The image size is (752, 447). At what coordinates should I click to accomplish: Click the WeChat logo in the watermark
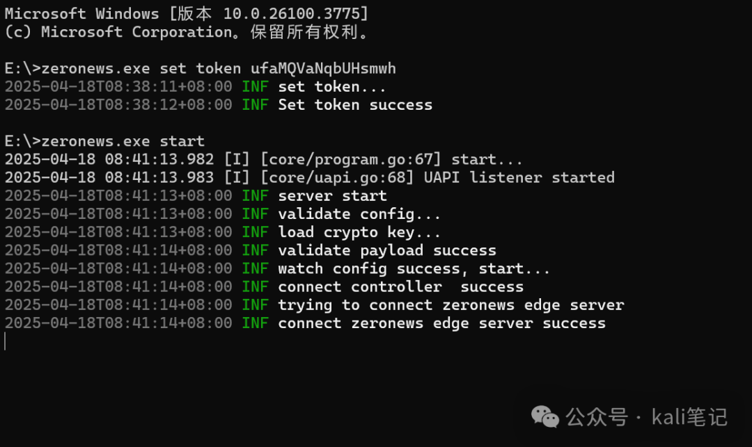[x=545, y=416]
